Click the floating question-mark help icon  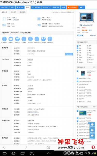point(92,131)
